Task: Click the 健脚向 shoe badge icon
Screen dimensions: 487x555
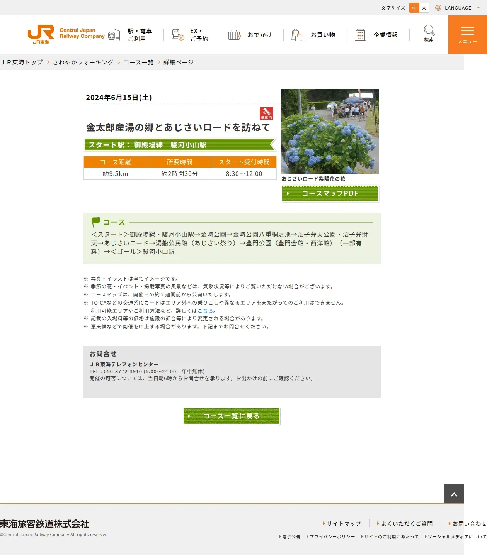Action: click(266, 113)
